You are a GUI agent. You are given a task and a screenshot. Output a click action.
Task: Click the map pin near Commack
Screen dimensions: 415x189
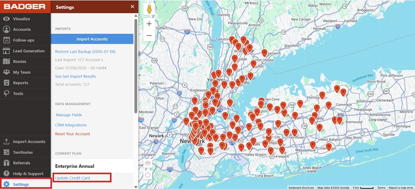point(328,105)
